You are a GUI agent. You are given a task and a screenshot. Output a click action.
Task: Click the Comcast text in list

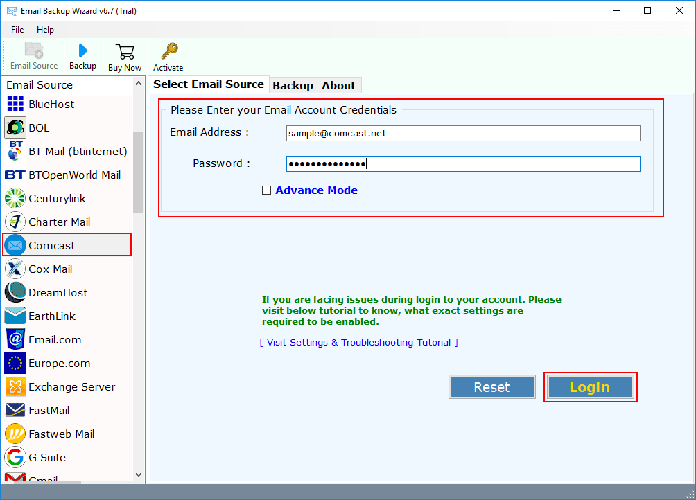click(51, 245)
